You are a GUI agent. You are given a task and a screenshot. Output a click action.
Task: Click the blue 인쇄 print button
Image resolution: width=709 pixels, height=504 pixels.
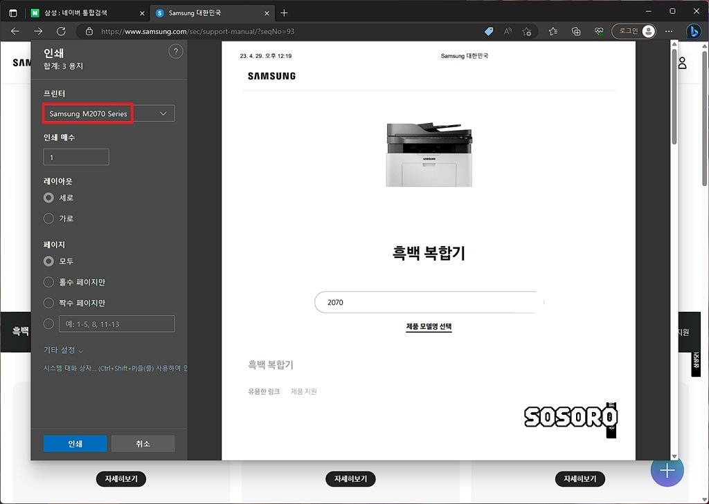(x=75, y=444)
